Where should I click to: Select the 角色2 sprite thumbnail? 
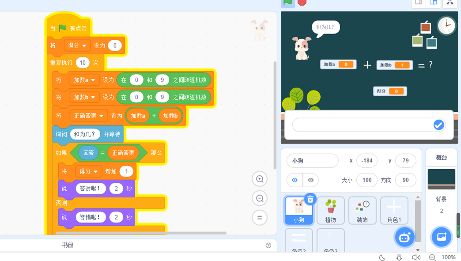click(299, 240)
